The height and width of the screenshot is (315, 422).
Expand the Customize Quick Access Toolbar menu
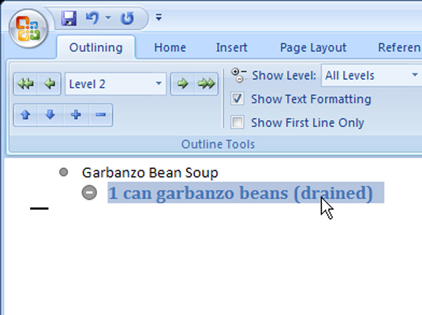coord(159,17)
